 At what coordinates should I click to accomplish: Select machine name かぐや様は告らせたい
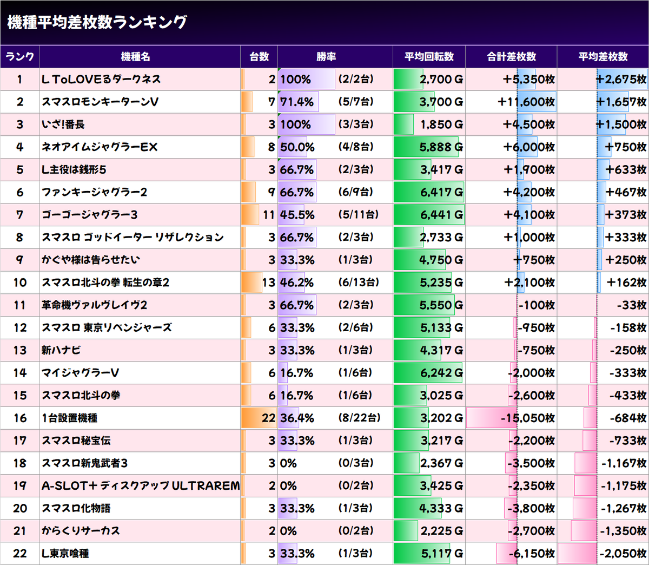point(91,260)
